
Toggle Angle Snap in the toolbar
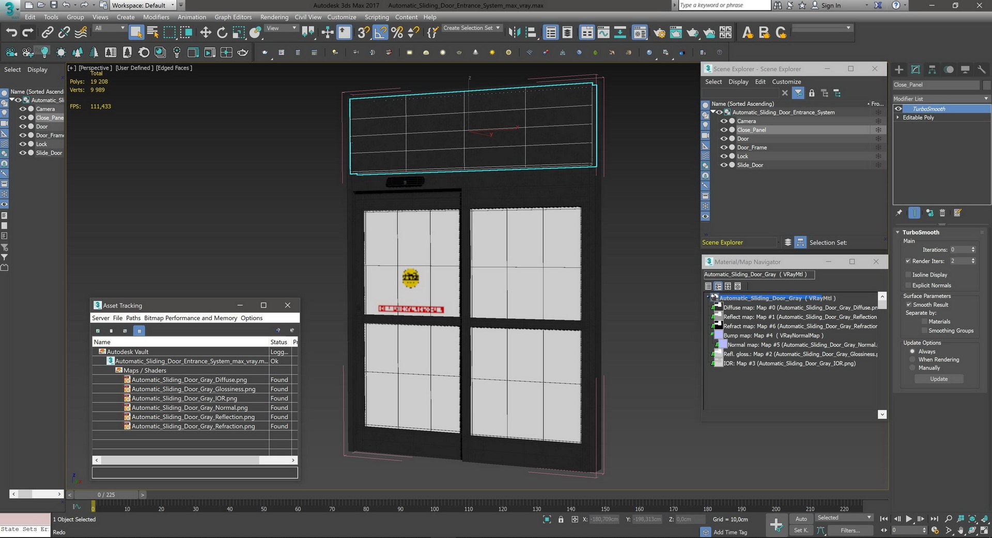click(380, 33)
